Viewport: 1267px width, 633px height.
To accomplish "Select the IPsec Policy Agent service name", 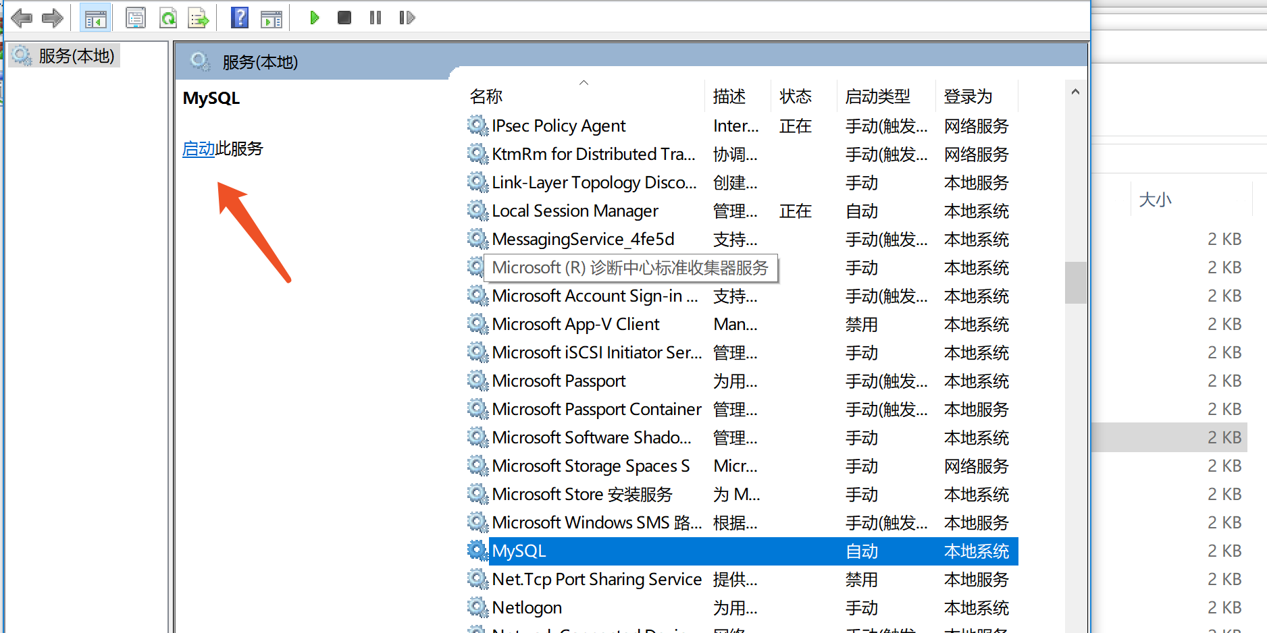I will (x=559, y=126).
